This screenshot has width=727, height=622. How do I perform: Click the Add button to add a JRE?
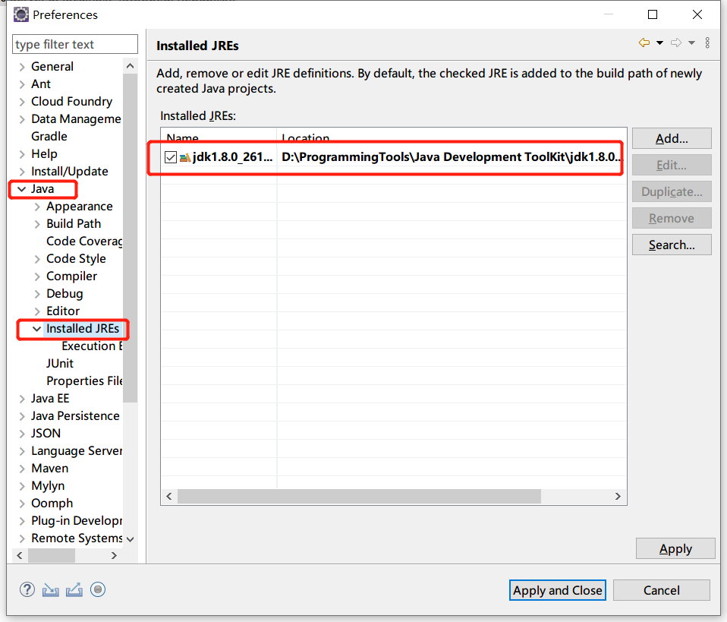[671, 137]
